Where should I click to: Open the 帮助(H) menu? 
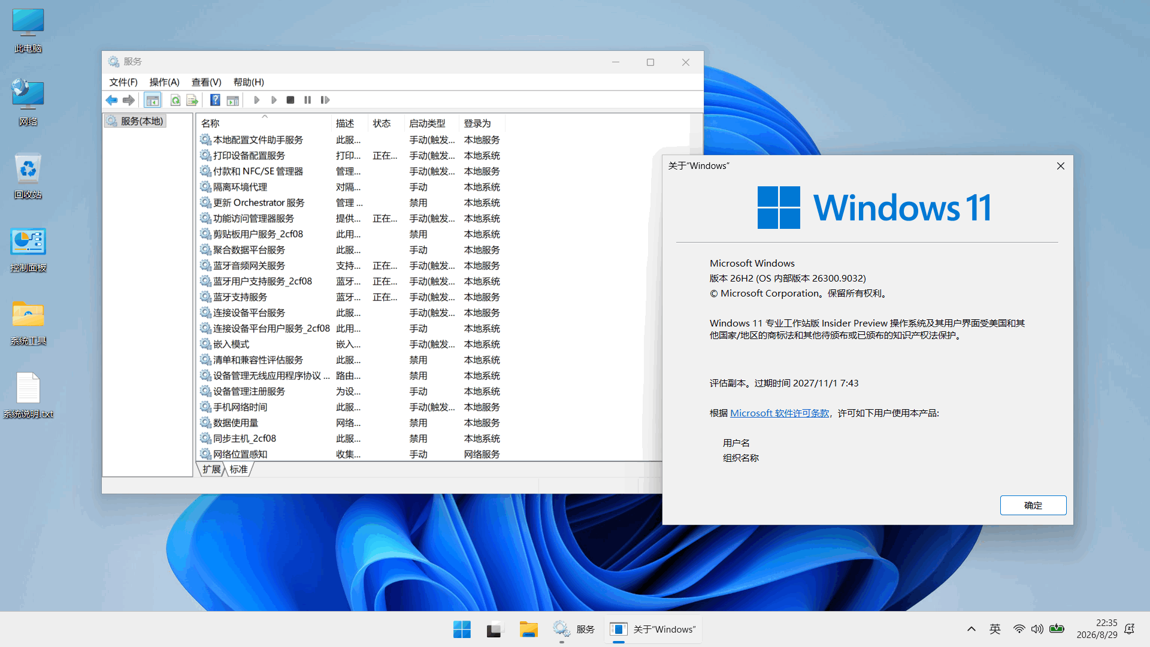coord(249,82)
